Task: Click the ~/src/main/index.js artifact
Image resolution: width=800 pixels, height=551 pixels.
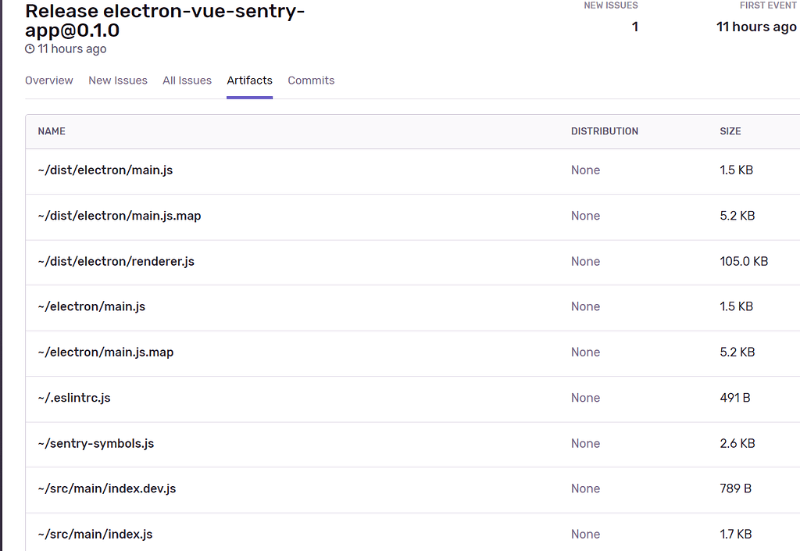Action: pos(95,534)
